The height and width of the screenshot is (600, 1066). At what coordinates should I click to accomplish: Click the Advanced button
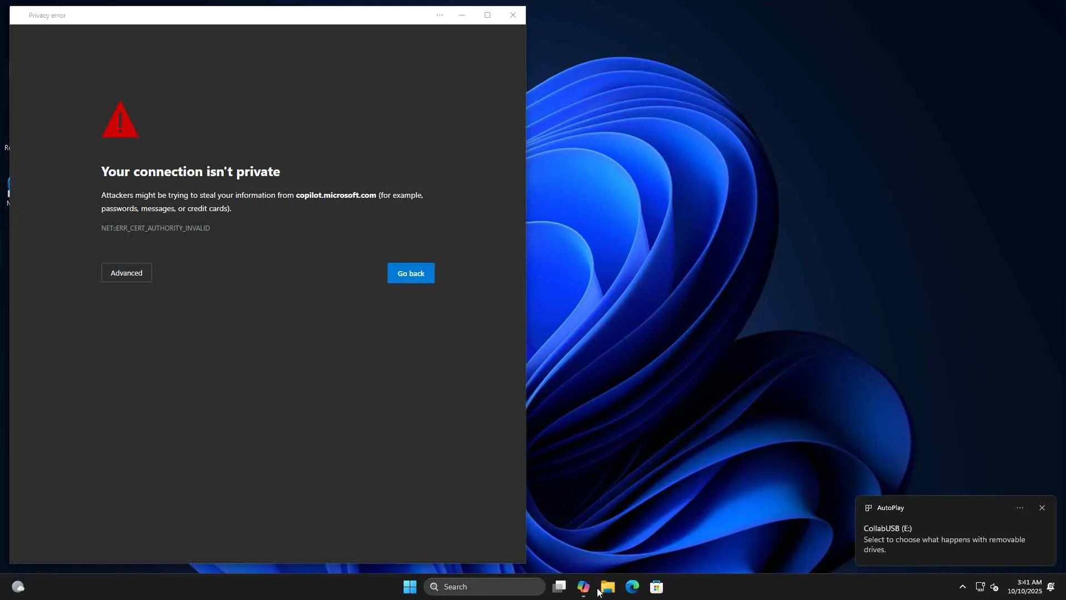click(x=126, y=273)
